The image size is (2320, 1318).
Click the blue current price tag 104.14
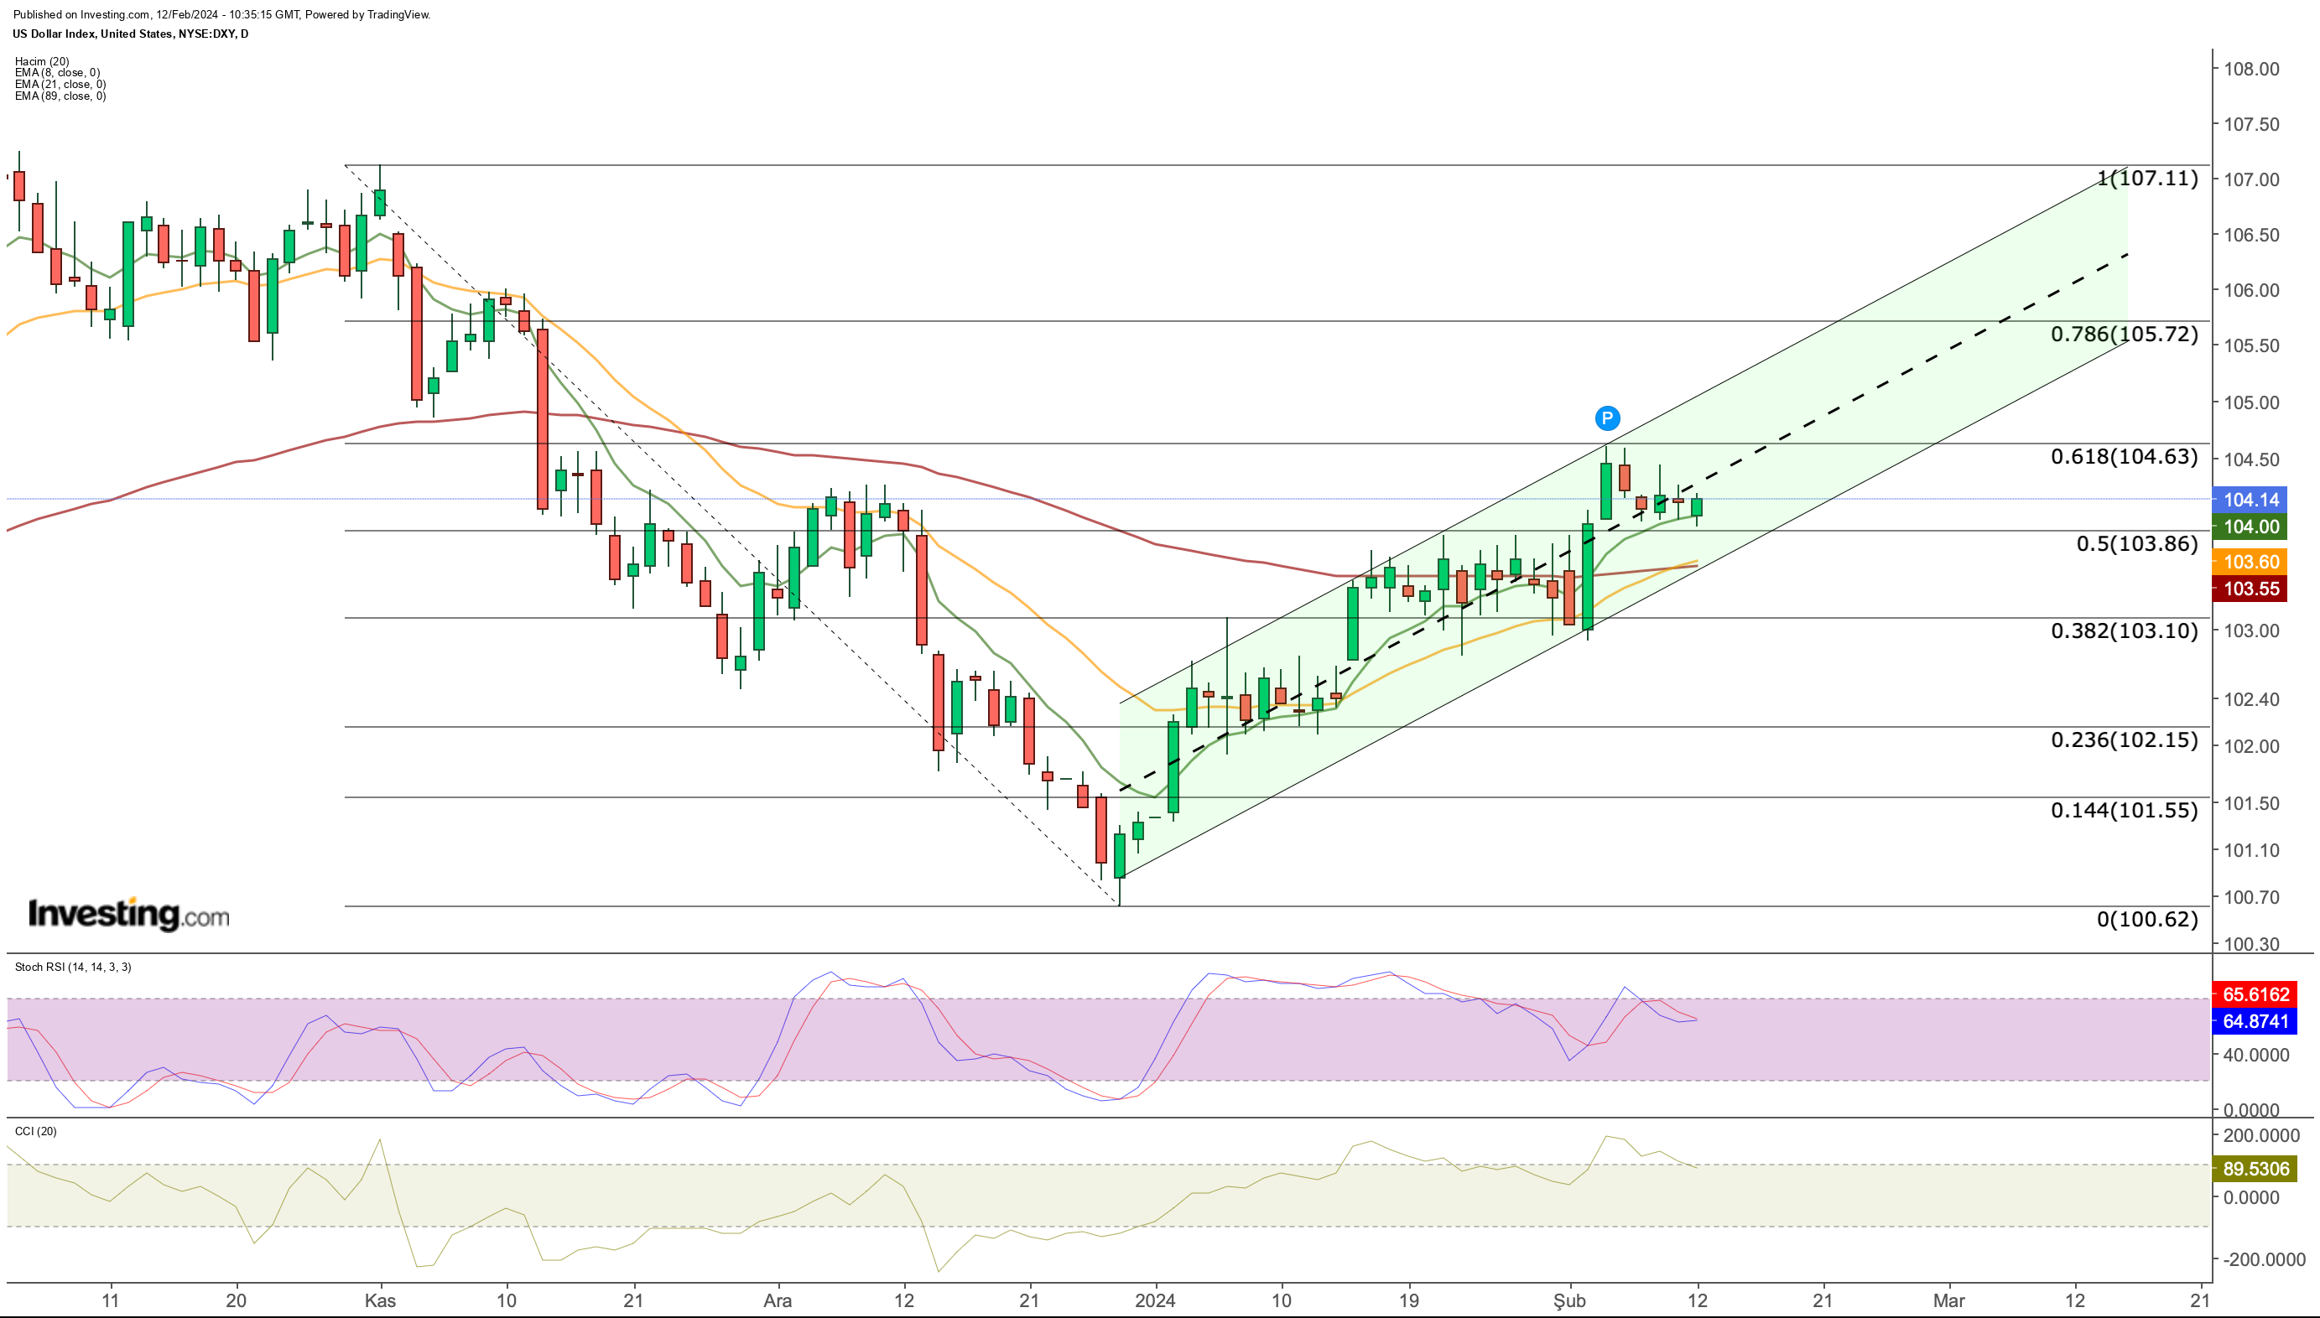click(x=2248, y=500)
